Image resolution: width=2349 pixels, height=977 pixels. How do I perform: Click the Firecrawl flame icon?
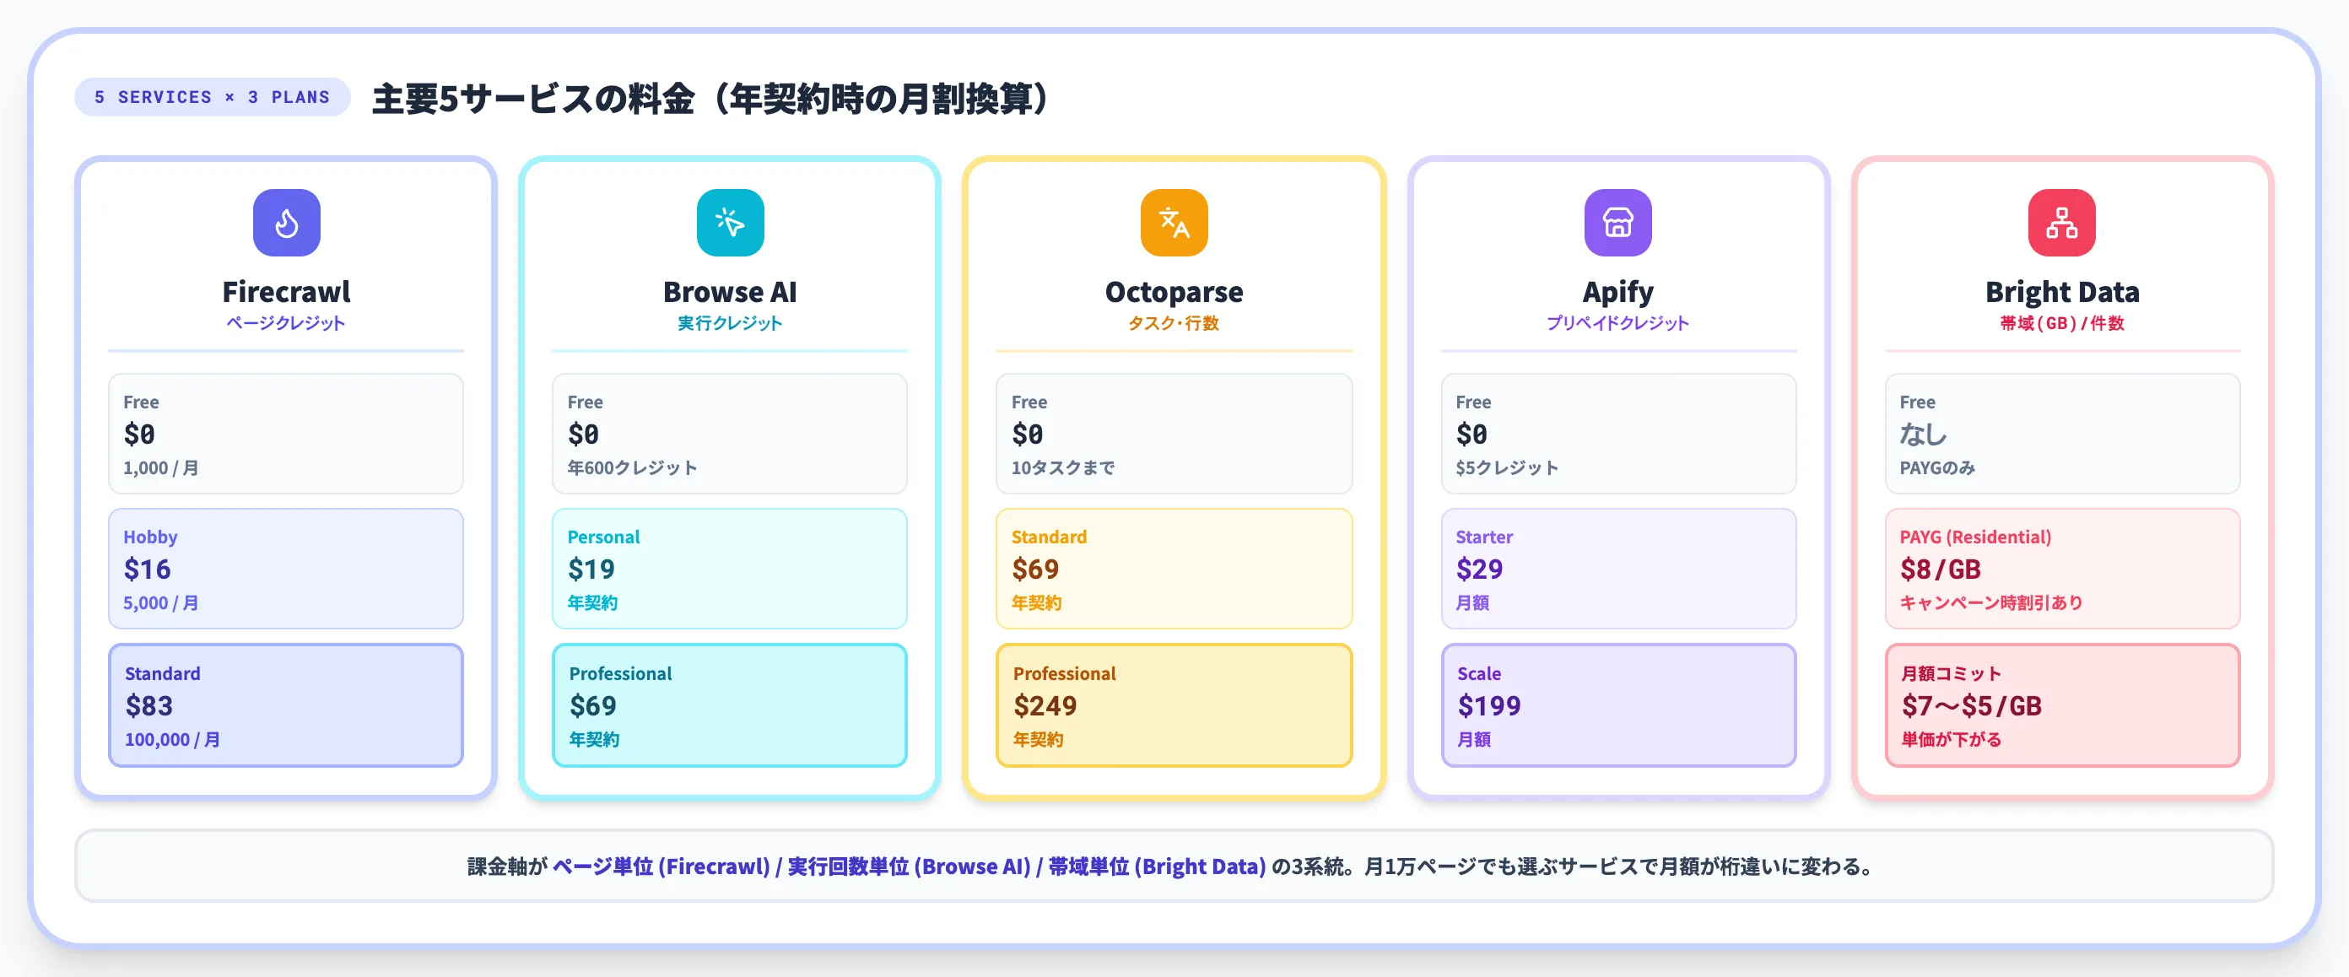pos(286,223)
